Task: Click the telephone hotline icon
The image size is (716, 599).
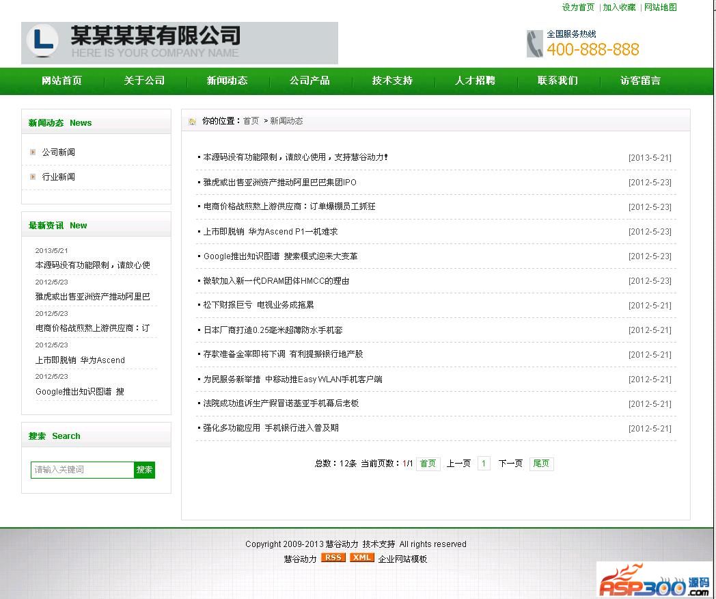Action: tap(534, 43)
